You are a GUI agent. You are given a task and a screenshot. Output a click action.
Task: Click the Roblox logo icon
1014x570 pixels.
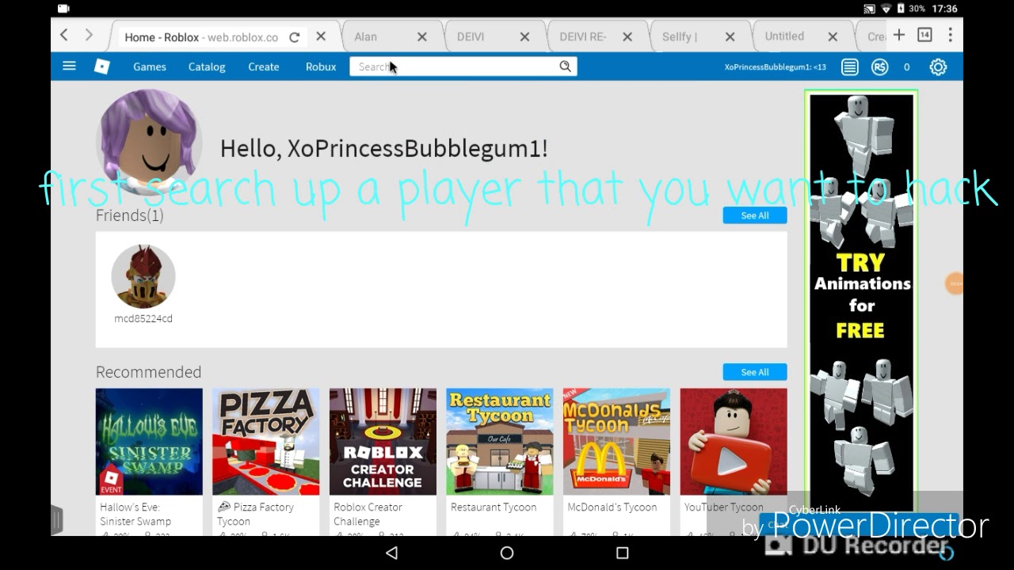(x=102, y=66)
